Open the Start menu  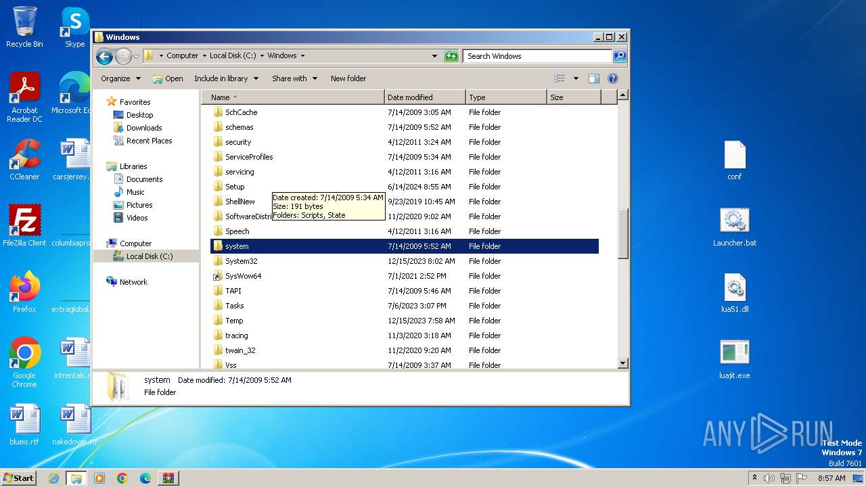(18, 478)
